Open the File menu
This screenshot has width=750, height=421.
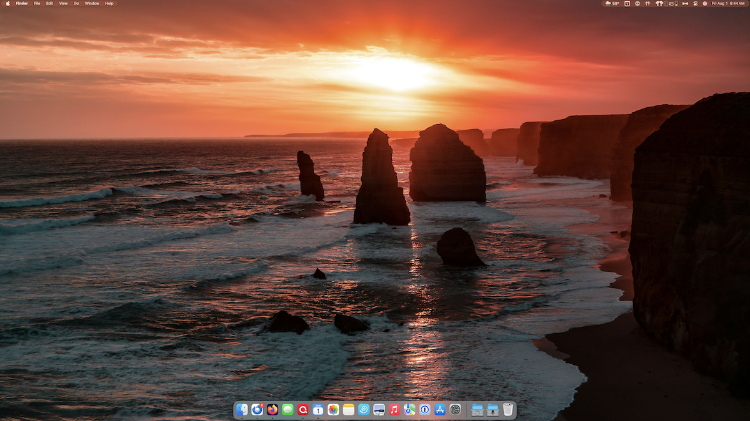pyautogui.click(x=37, y=3)
